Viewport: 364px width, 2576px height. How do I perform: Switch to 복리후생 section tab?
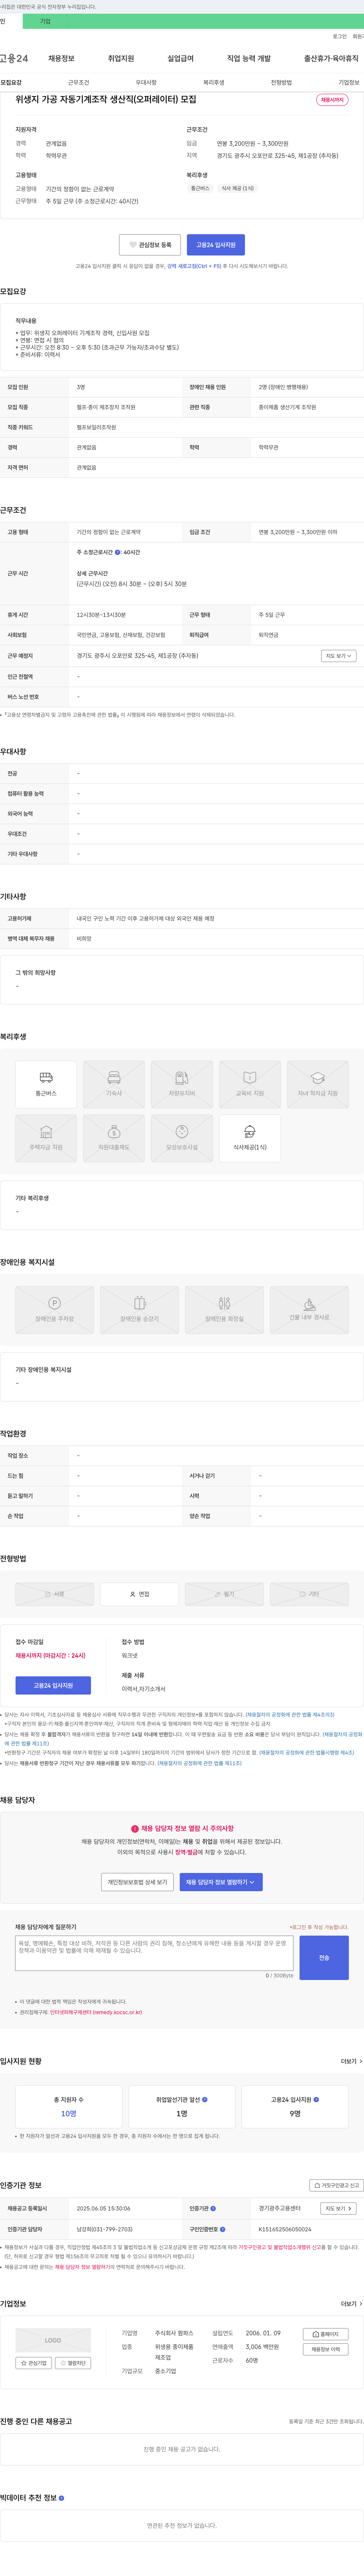(214, 83)
